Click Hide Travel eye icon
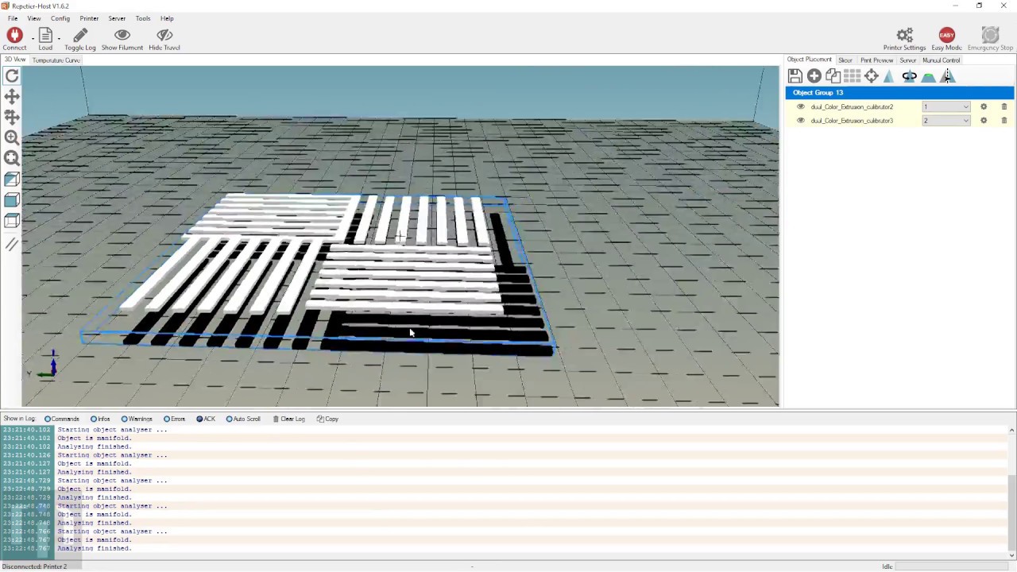The image size is (1017, 572). (164, 35)
